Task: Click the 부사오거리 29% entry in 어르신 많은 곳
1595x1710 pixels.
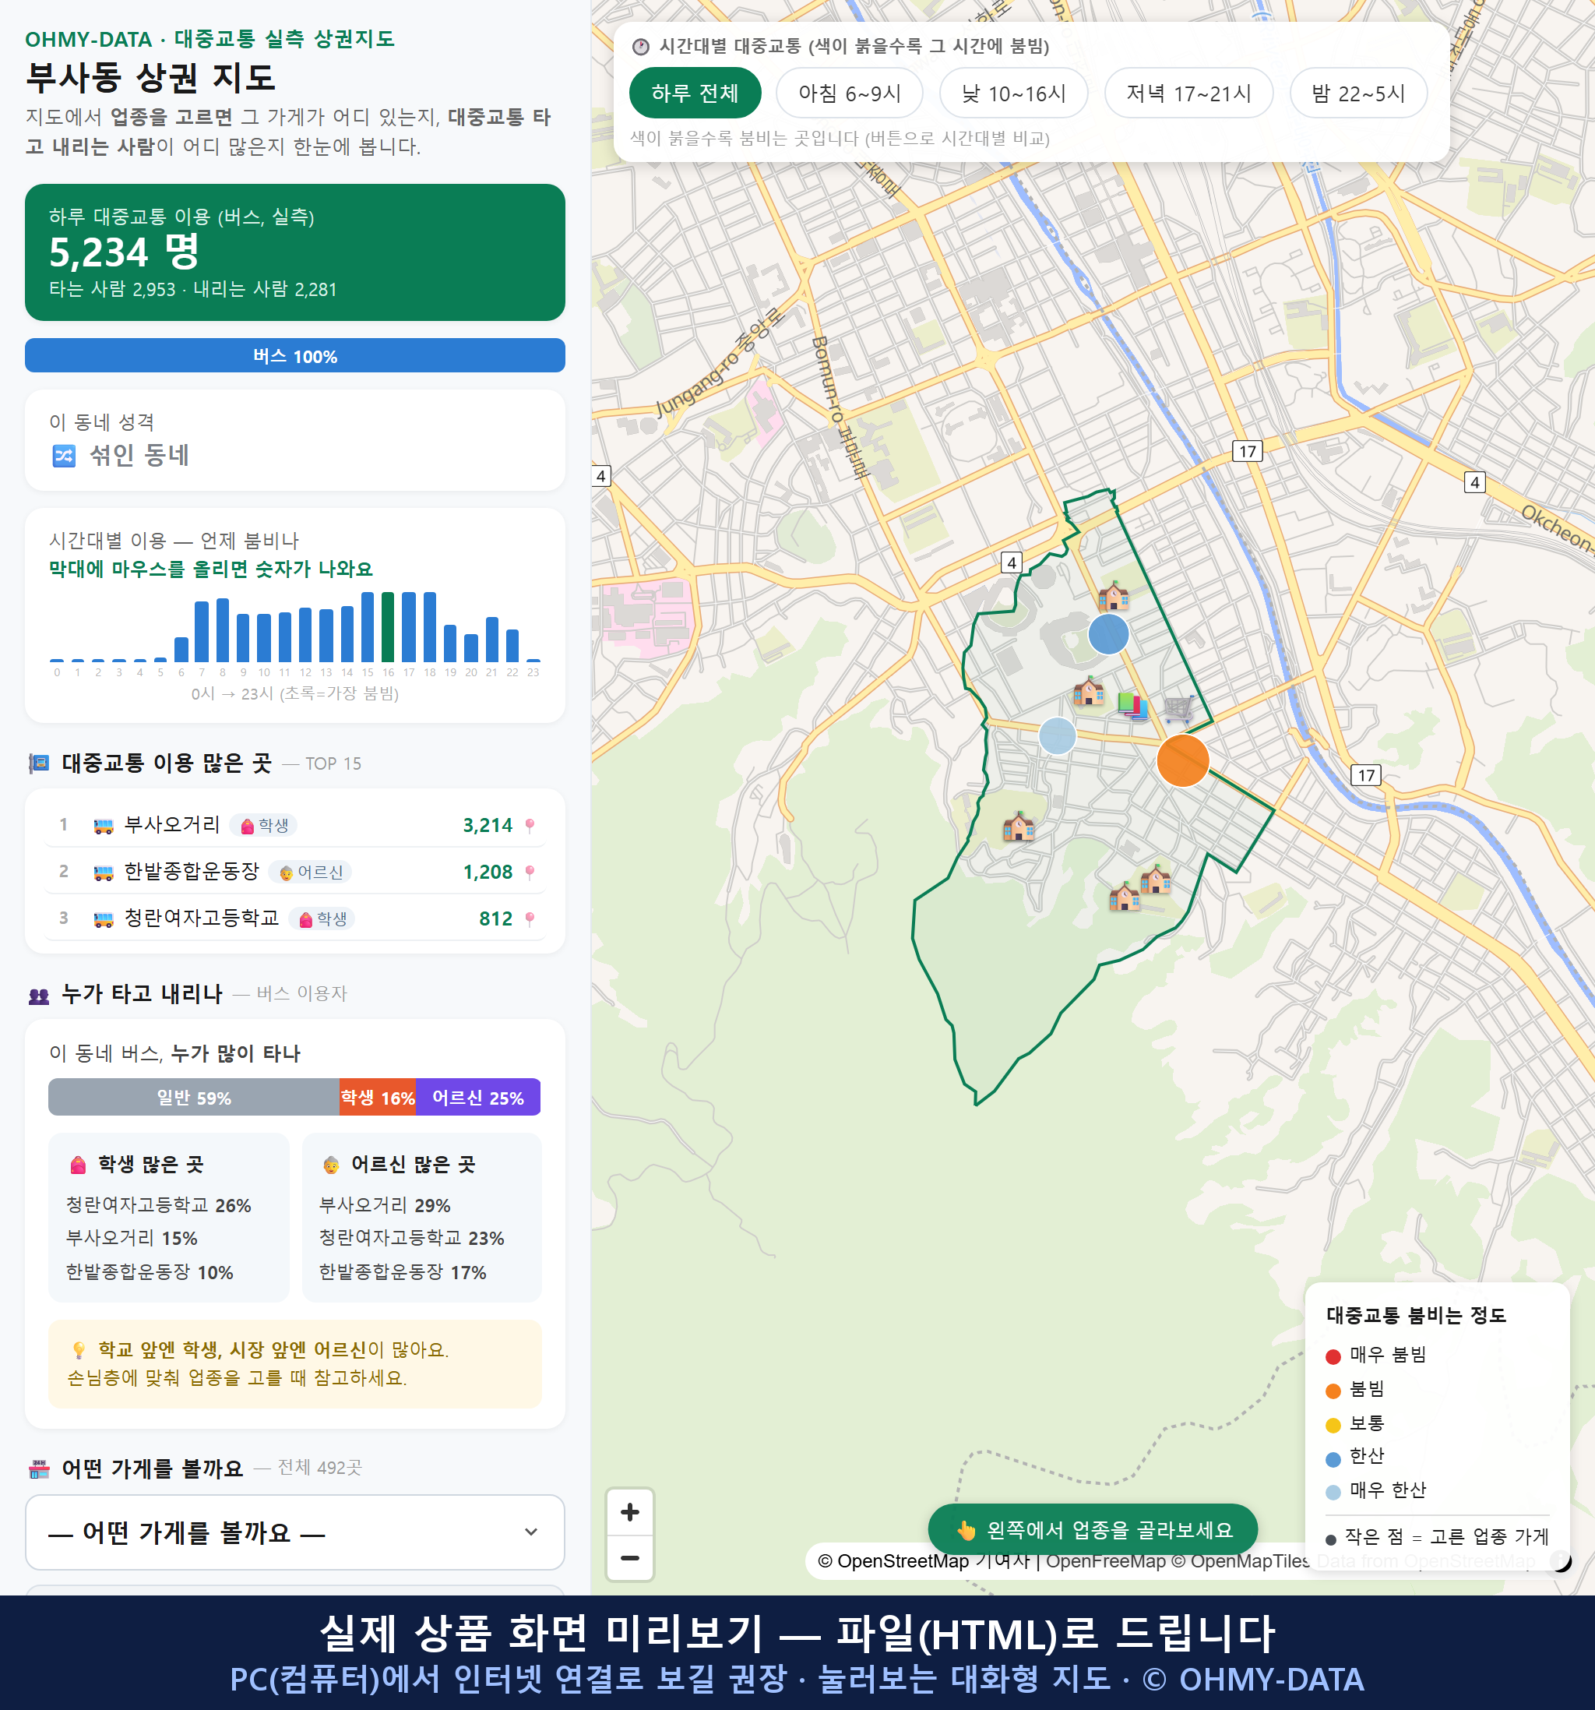Action: click(385, 1205)
